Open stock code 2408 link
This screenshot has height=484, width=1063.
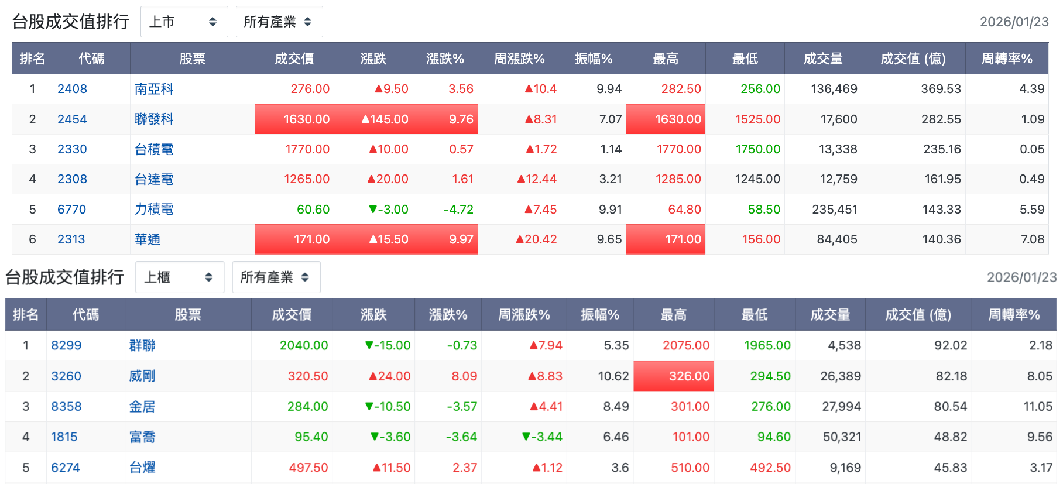tap(72, 89)
